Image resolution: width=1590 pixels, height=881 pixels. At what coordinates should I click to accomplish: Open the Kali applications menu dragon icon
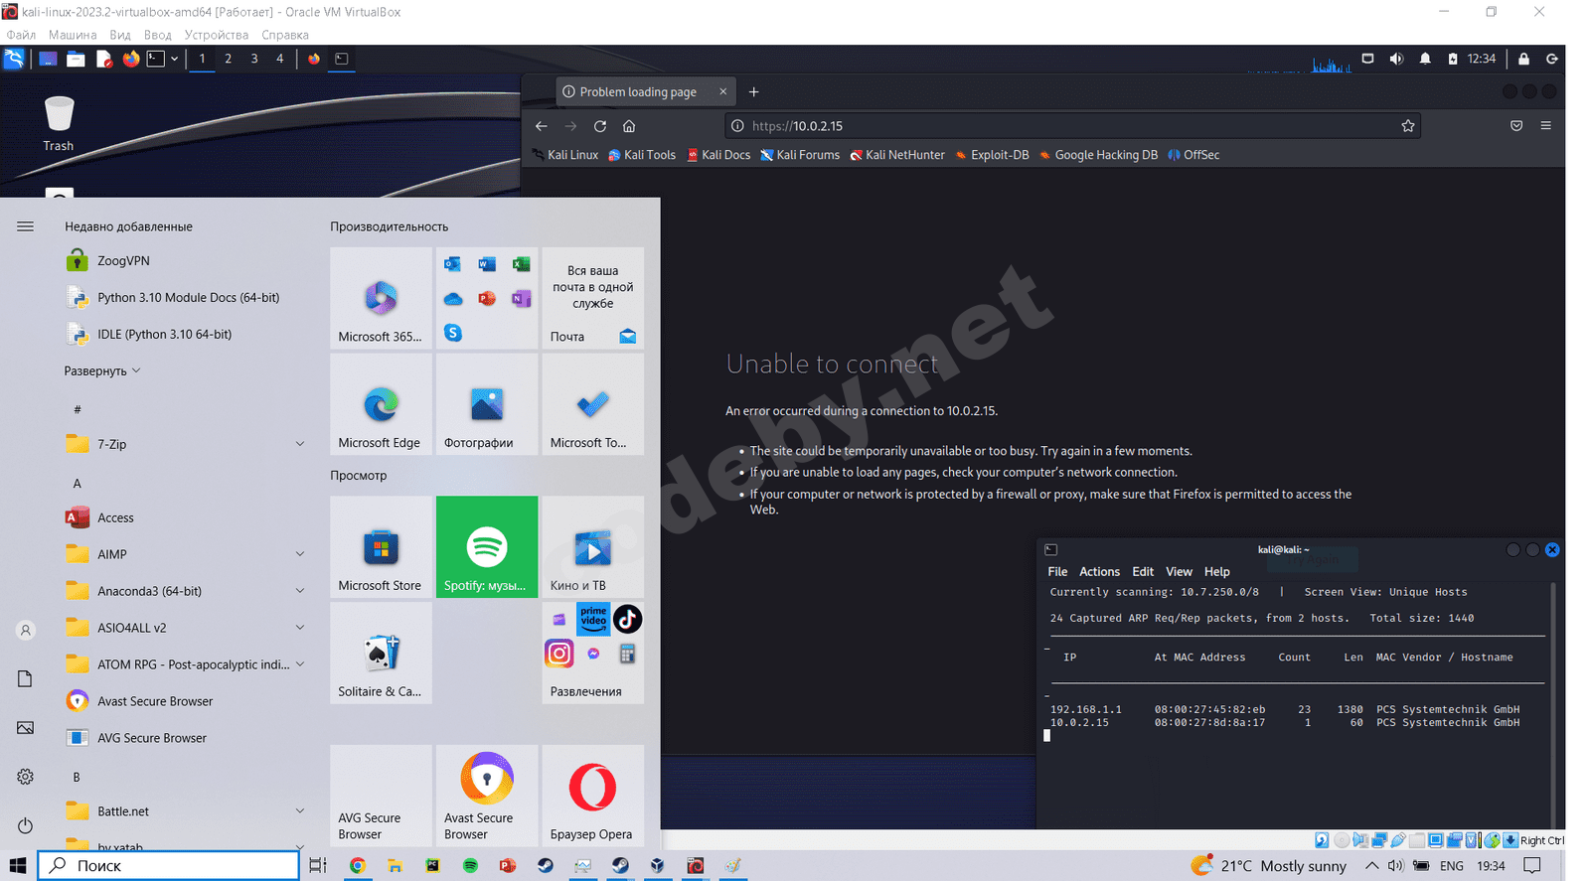[x=14, y=59]
